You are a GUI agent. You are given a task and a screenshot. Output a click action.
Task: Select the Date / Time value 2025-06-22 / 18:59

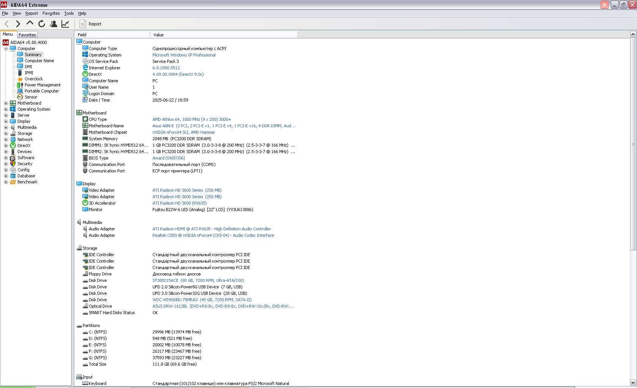(170, 100)
